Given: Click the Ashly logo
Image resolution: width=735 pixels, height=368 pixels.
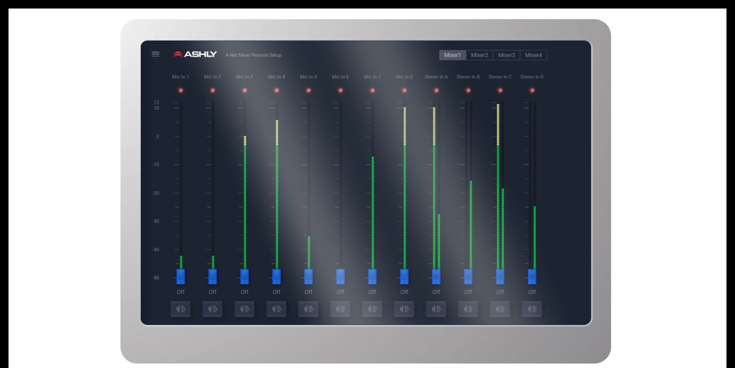Looking at the screenshot, I should [195, 54].
